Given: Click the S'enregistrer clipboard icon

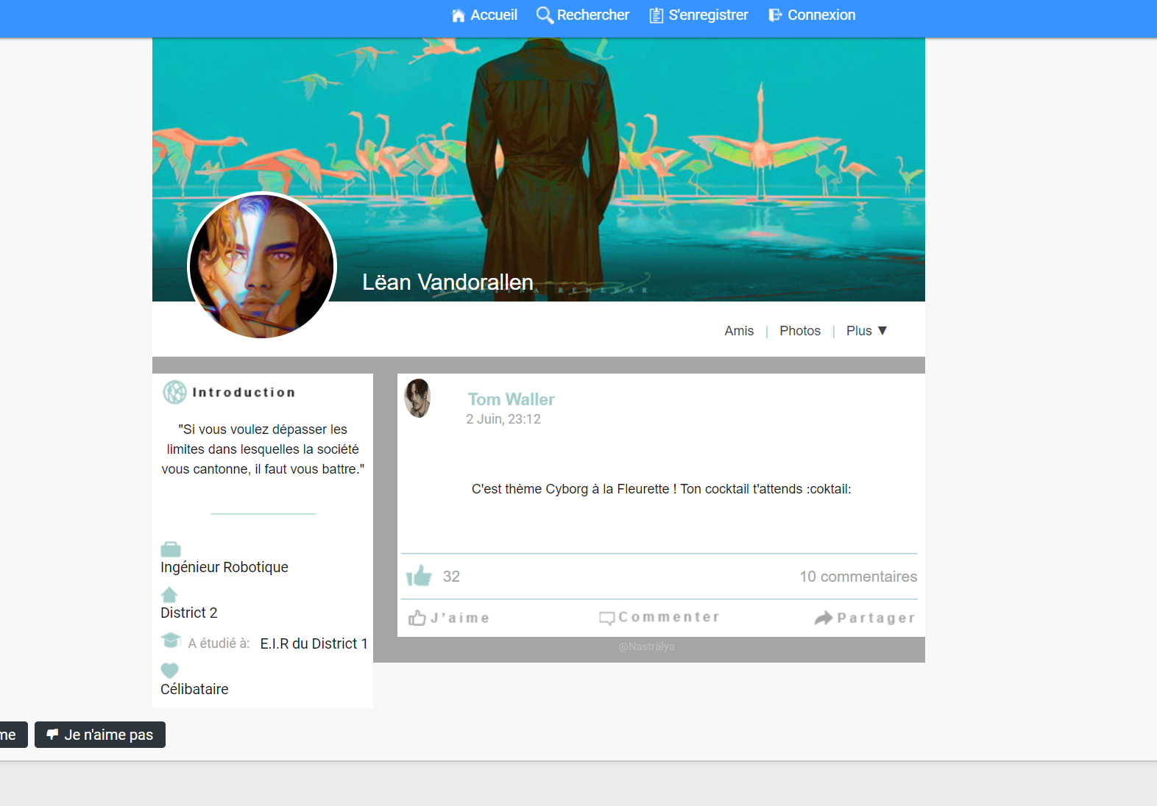Looking at the screenshot, I should [x=657, y=15].
